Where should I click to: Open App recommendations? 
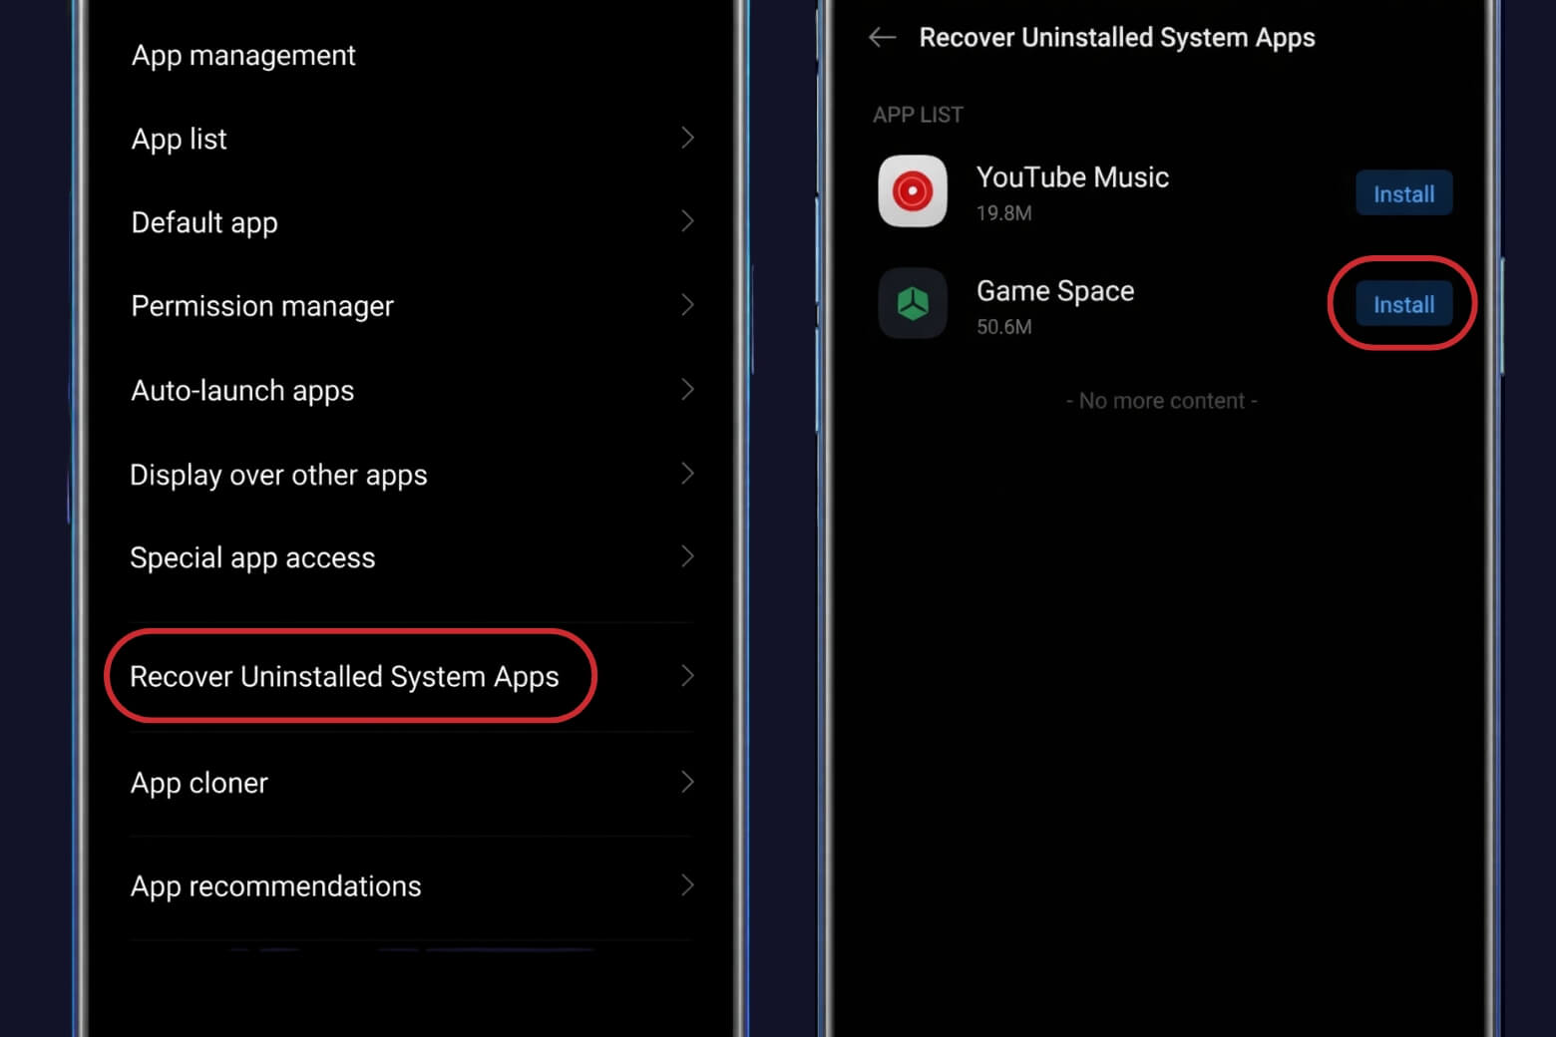tap(276, 885)
